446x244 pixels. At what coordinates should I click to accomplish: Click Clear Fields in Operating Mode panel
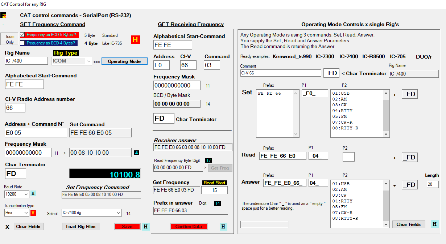pyautogui.click(x=409, y=224)
